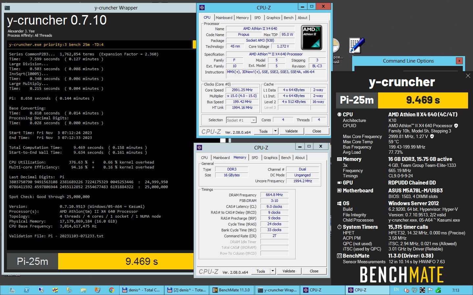Click Tools button in CPU-Z CPU window
The width and height of the screenshot is (473, 295).
pyautogui.click(x=263, y=131)
